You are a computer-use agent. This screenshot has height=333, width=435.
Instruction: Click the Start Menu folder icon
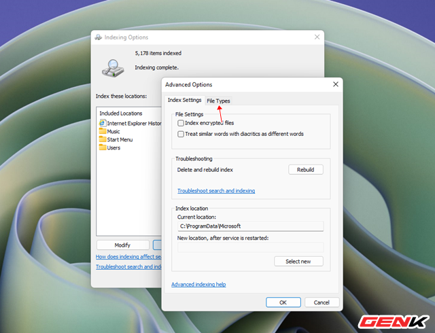pyautogui.click(x=103, y=139)
